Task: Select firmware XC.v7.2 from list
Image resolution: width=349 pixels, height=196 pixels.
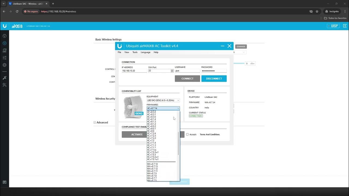Action: 151,140
